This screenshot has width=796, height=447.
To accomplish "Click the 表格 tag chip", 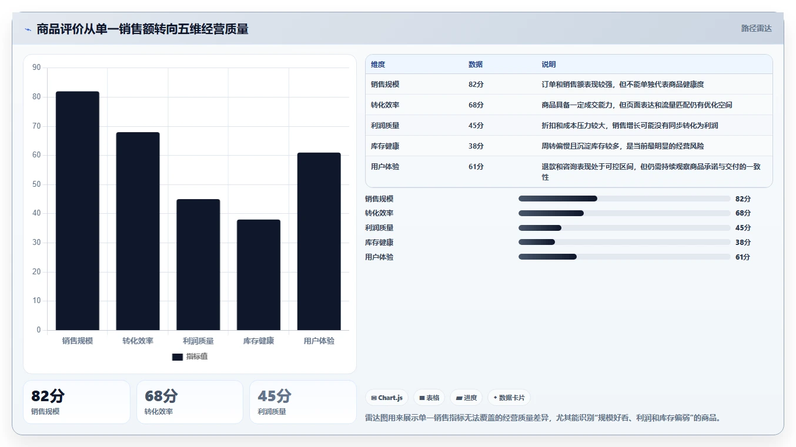I will (x=429, y=398).
